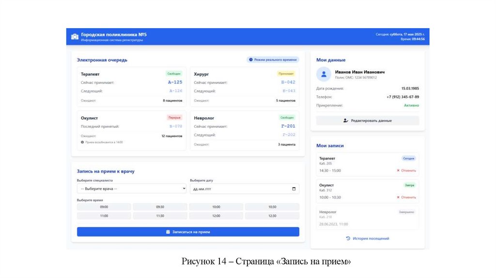Viewport: 496px width, 278px height.
Task: Open История посещений link
Action: pos(368,238)
